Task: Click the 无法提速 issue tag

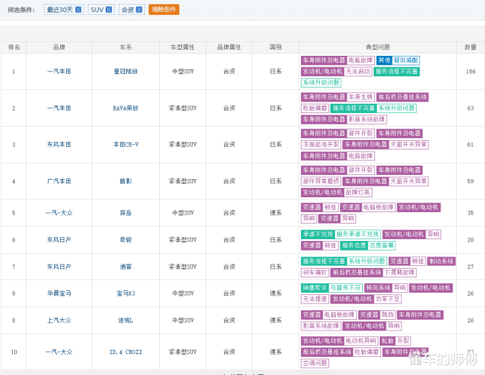Action: [x=315, y=299]
